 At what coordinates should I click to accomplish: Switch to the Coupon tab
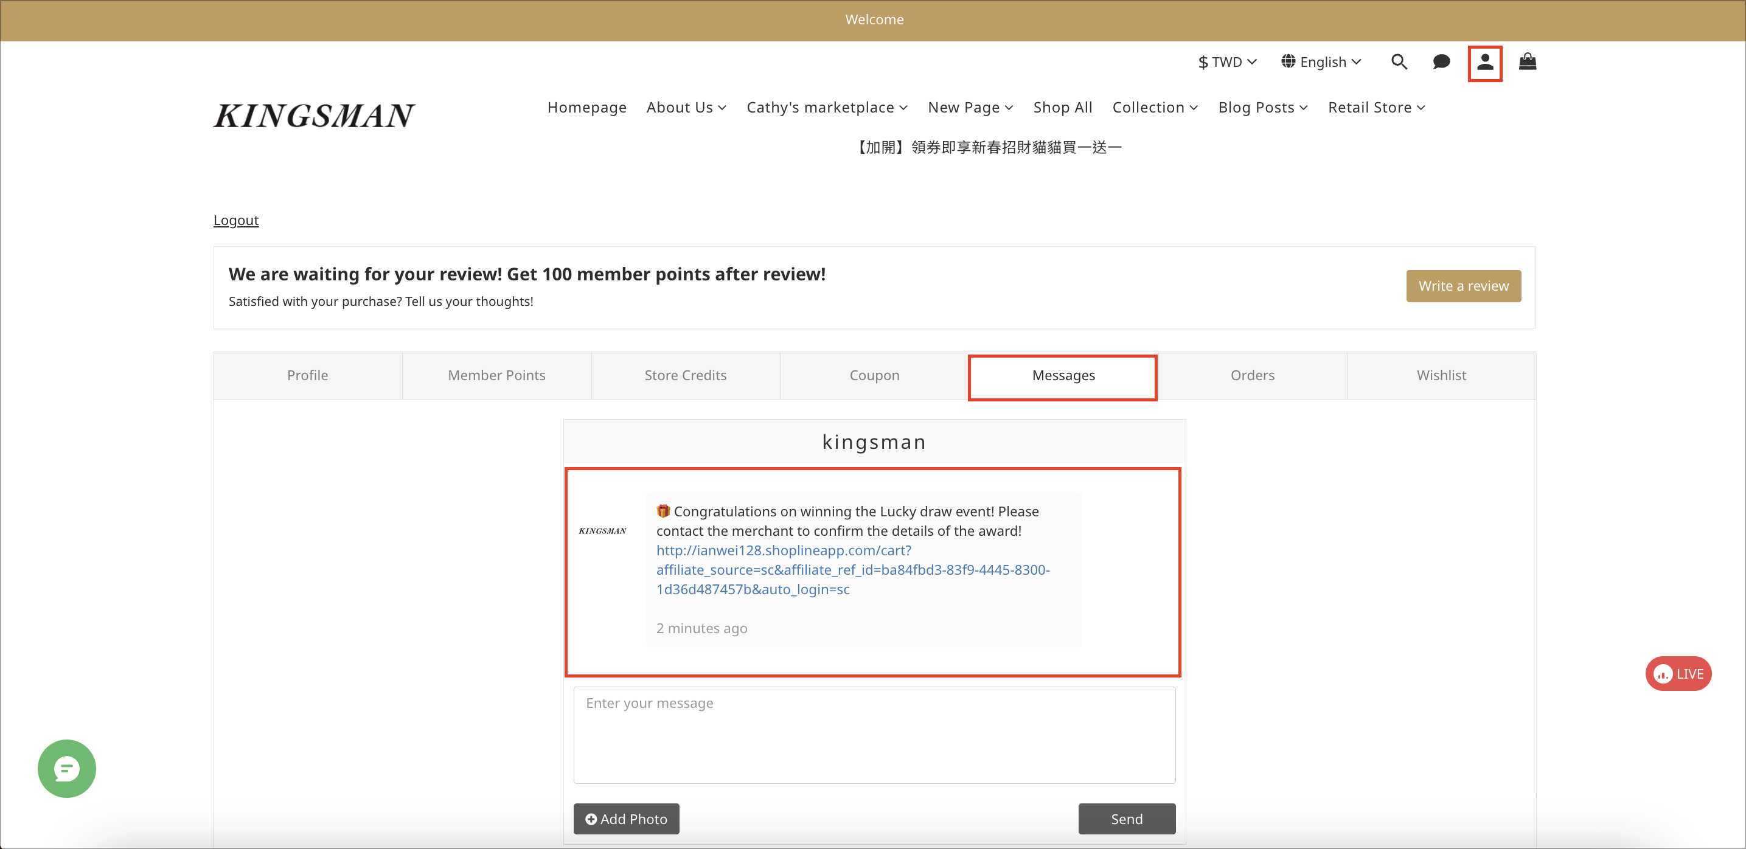point(874,375)
